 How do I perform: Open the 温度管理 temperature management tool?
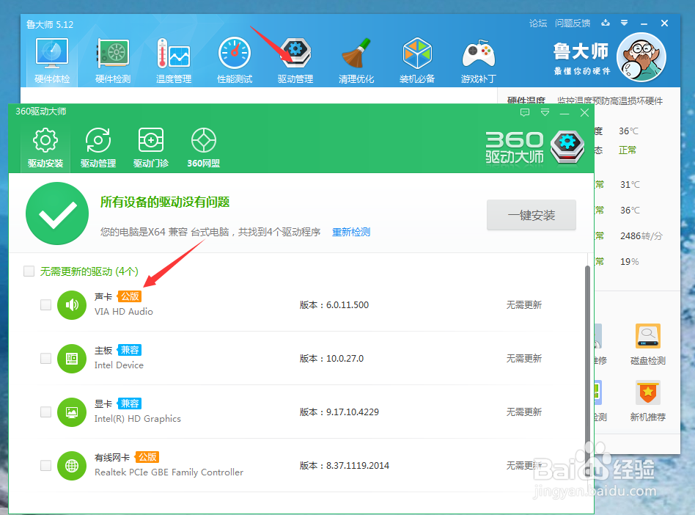(173, 57)
